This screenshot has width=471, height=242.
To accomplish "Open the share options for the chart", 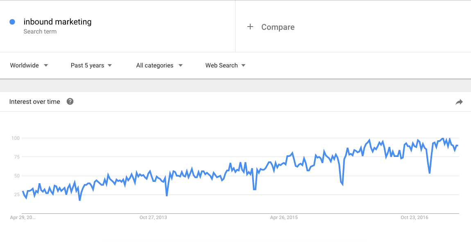I will tap(459, 102).
